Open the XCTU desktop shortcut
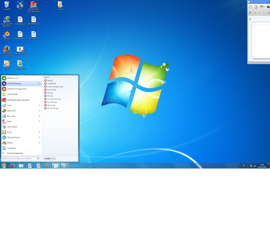Screen dimensions: 270x231 [x=20, y=5]
